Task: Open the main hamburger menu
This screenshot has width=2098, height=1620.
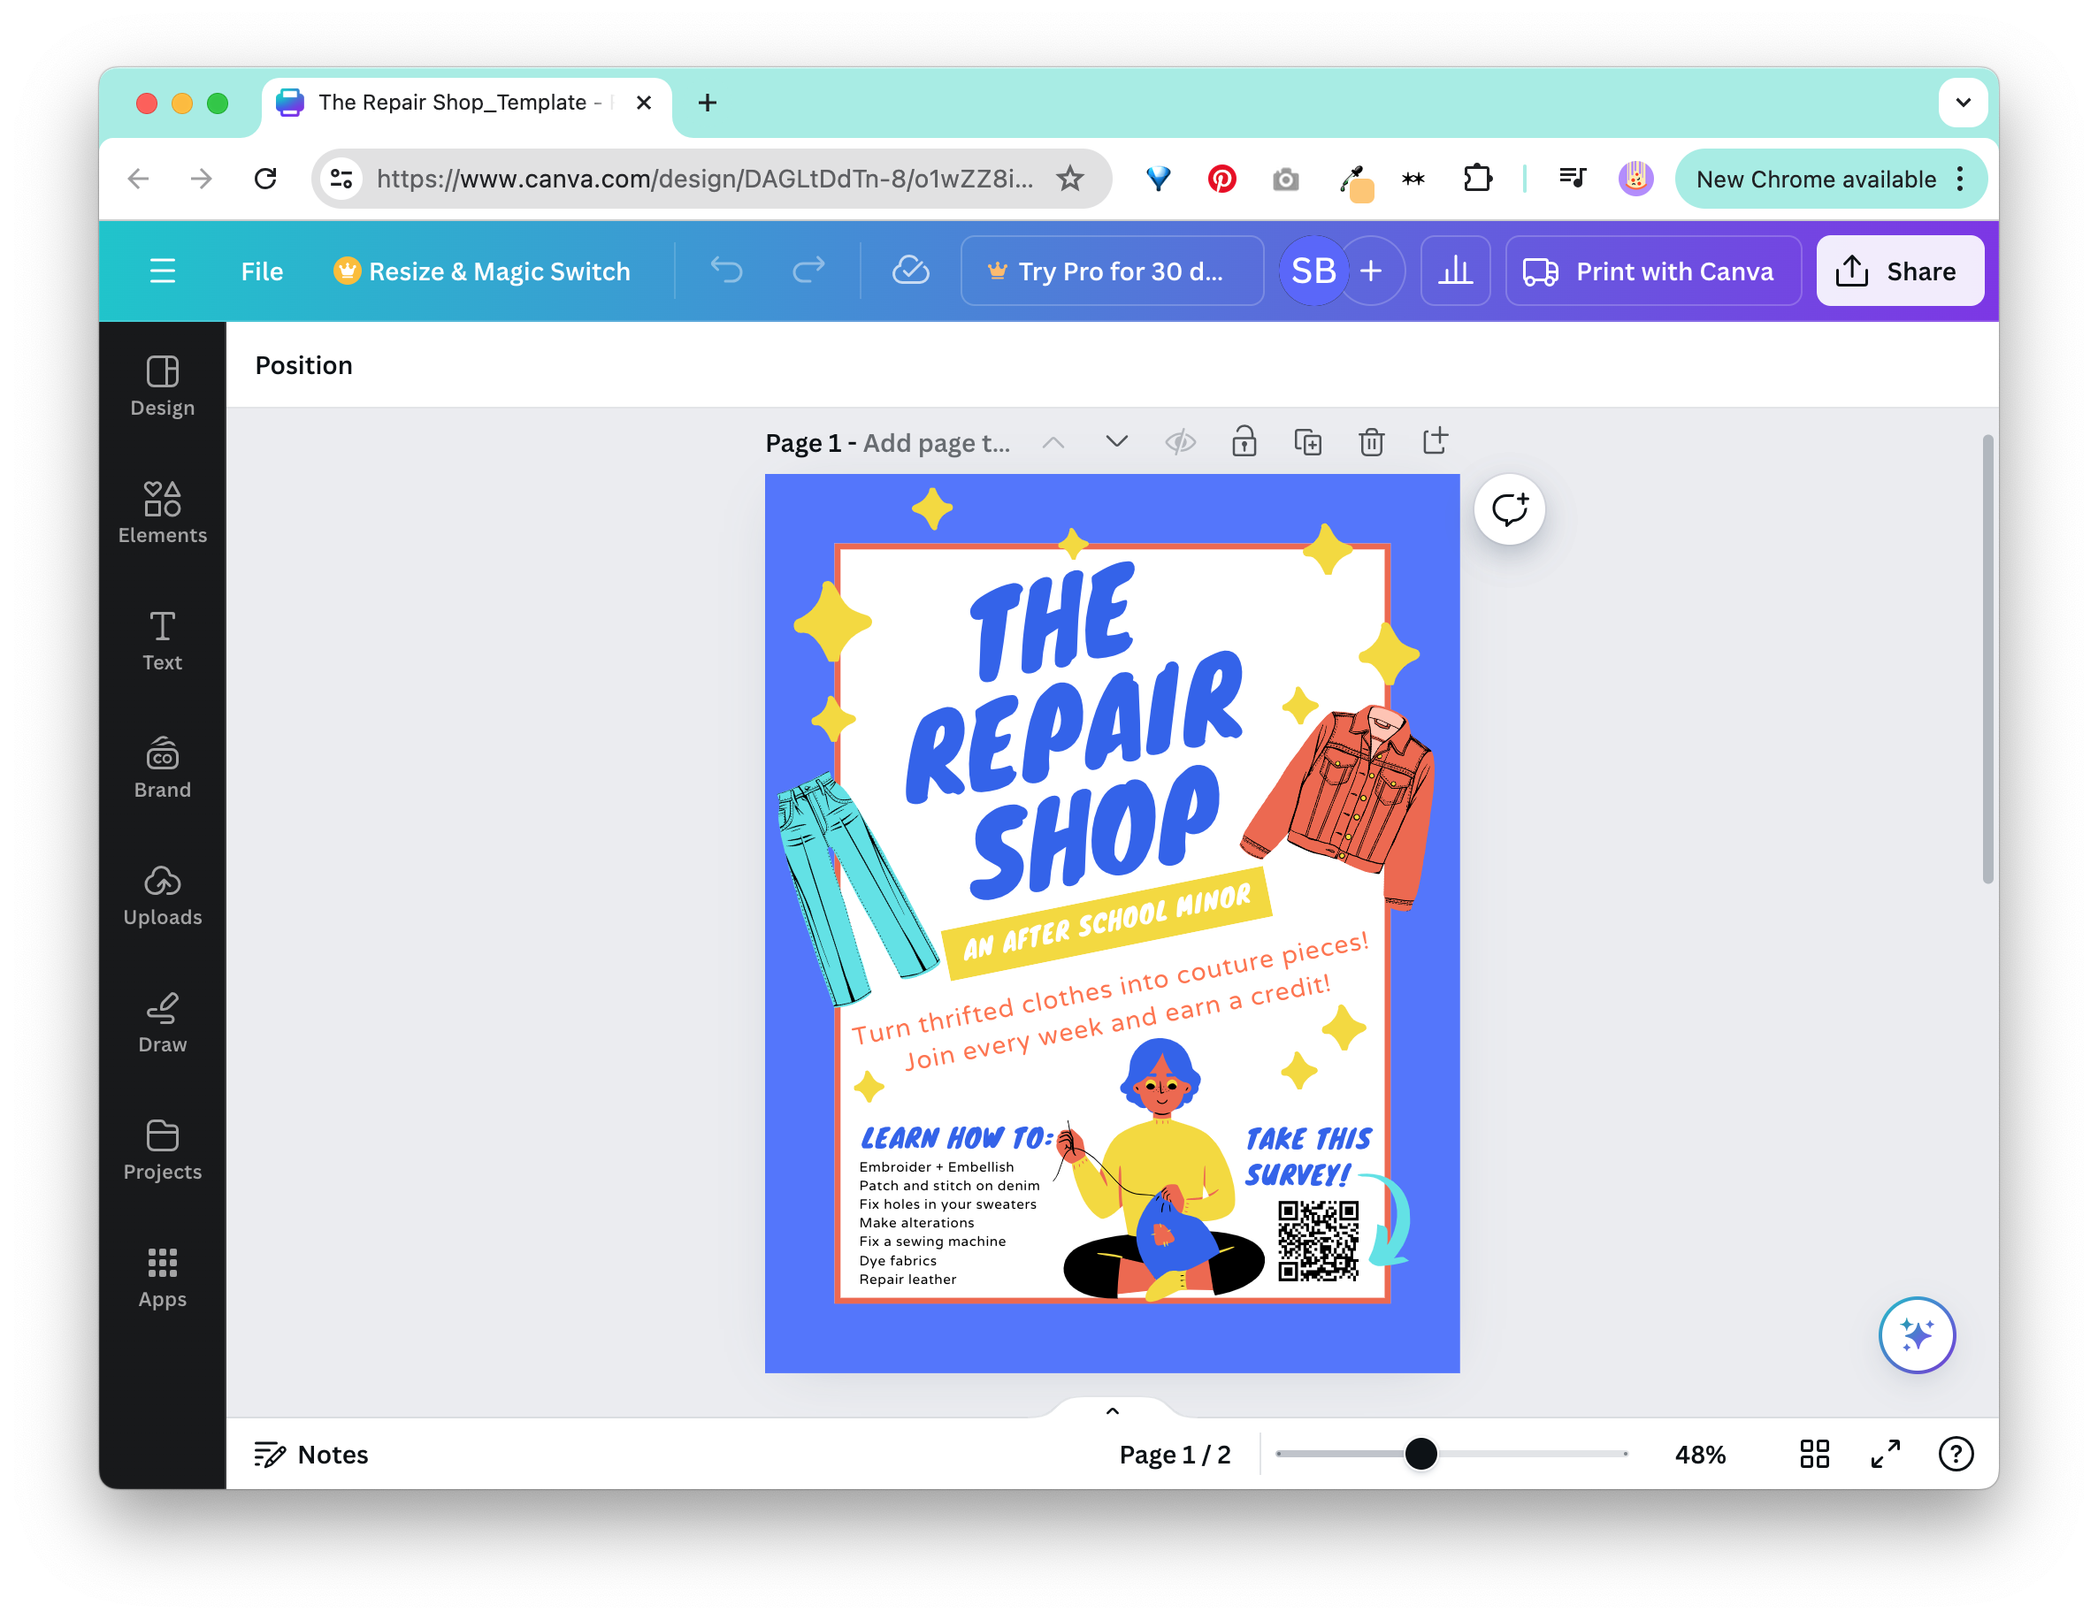Action: point(163,271)
